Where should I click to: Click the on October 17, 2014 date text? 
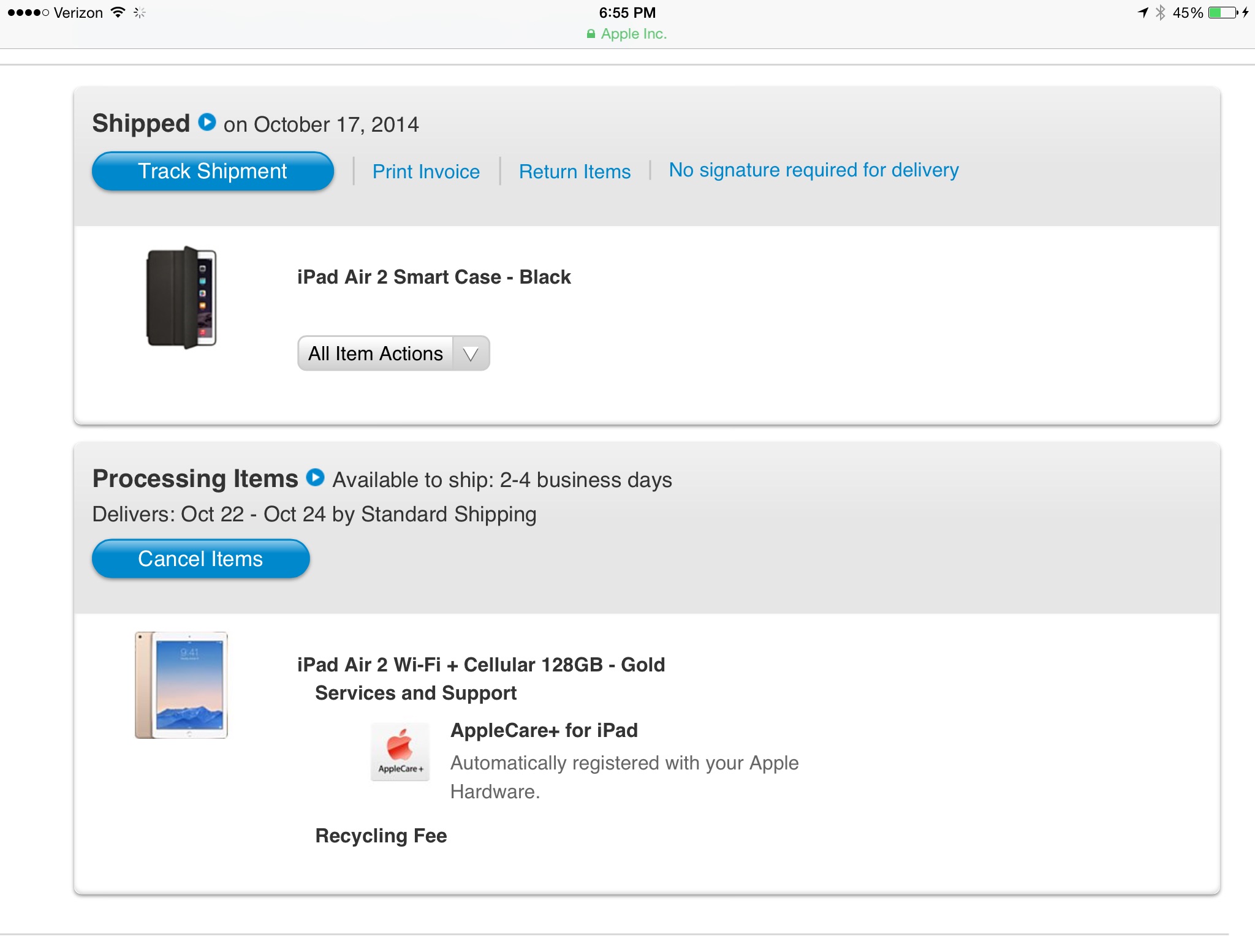[321, 124]
